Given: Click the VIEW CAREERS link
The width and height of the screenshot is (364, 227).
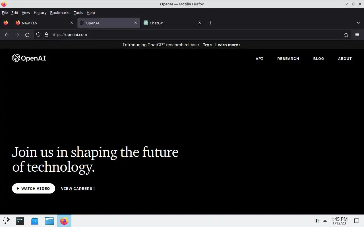Looking at the screenshot, I should point(78,188).
